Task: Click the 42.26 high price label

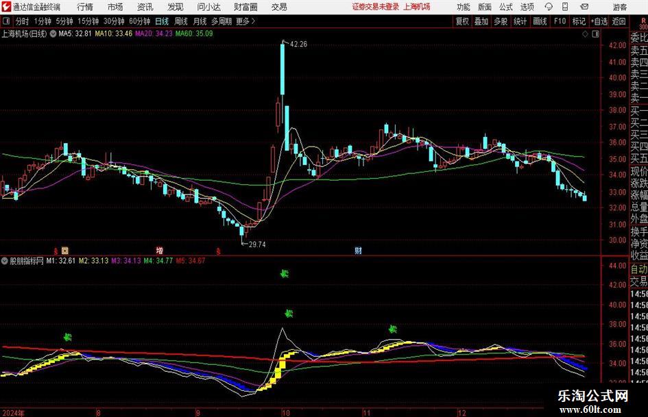Action: (298, 45)
